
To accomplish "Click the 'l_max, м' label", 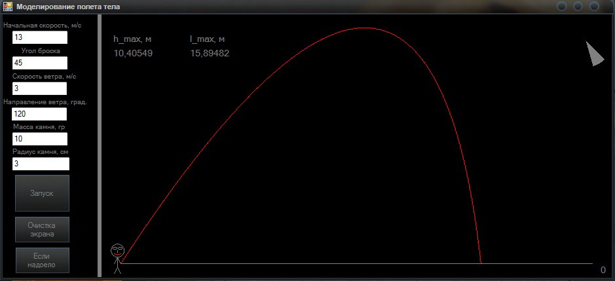I will tap(207, 39).
